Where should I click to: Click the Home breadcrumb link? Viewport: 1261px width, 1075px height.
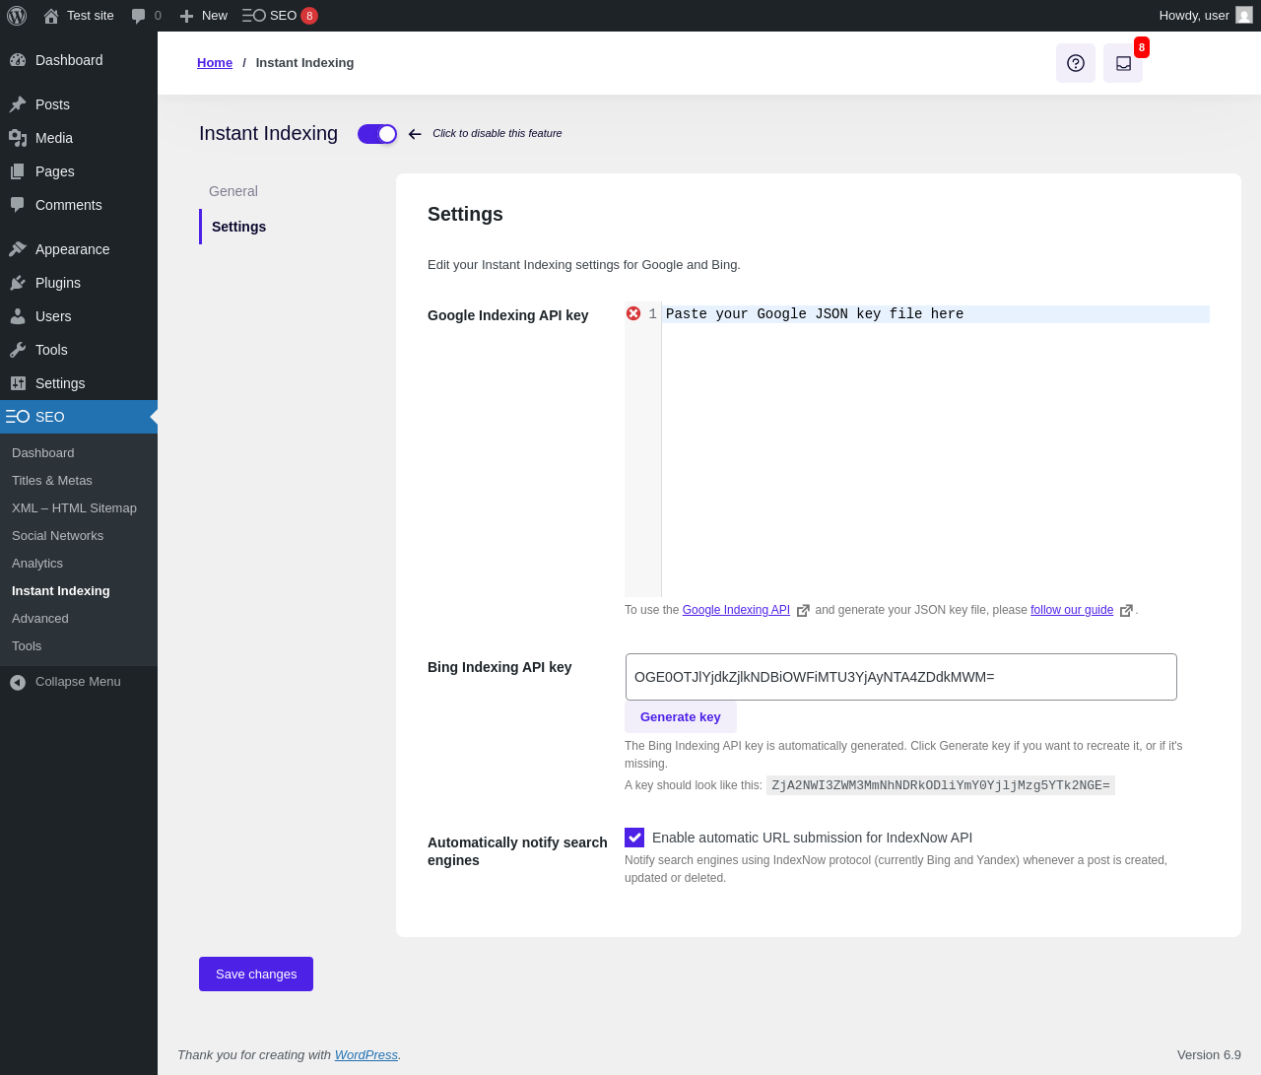click(215, 63)
